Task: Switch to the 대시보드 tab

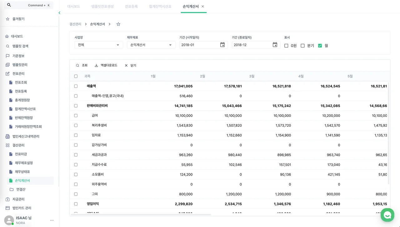Action: click(74, 7)
